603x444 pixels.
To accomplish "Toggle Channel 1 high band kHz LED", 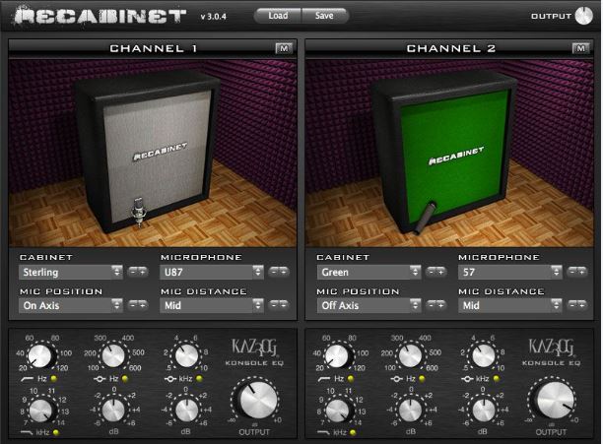I will pyautogui.click(x=199, y=379).
